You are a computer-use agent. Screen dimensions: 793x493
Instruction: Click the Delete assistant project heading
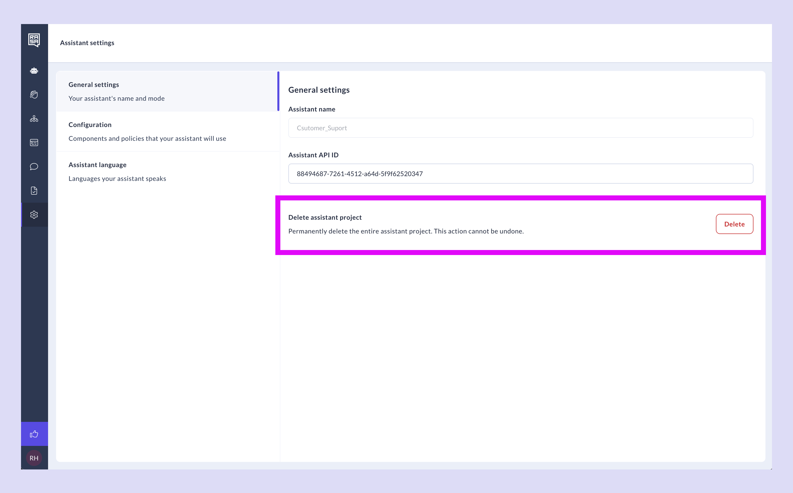point(325,217)
